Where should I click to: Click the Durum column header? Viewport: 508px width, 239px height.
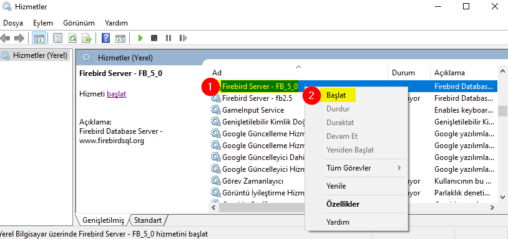403,73
